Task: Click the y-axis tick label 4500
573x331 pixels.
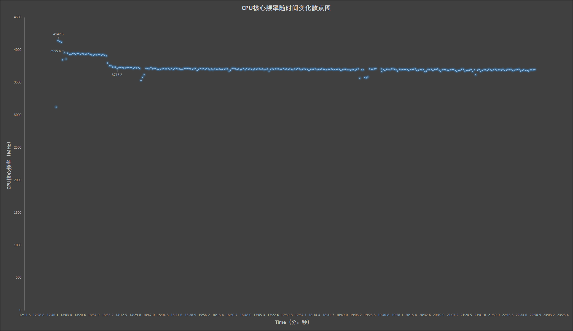Action: (x=18, y=17)
